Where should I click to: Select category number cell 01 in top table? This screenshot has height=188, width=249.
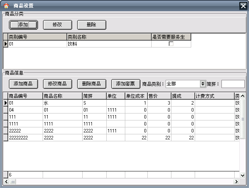tap(37, 44)
